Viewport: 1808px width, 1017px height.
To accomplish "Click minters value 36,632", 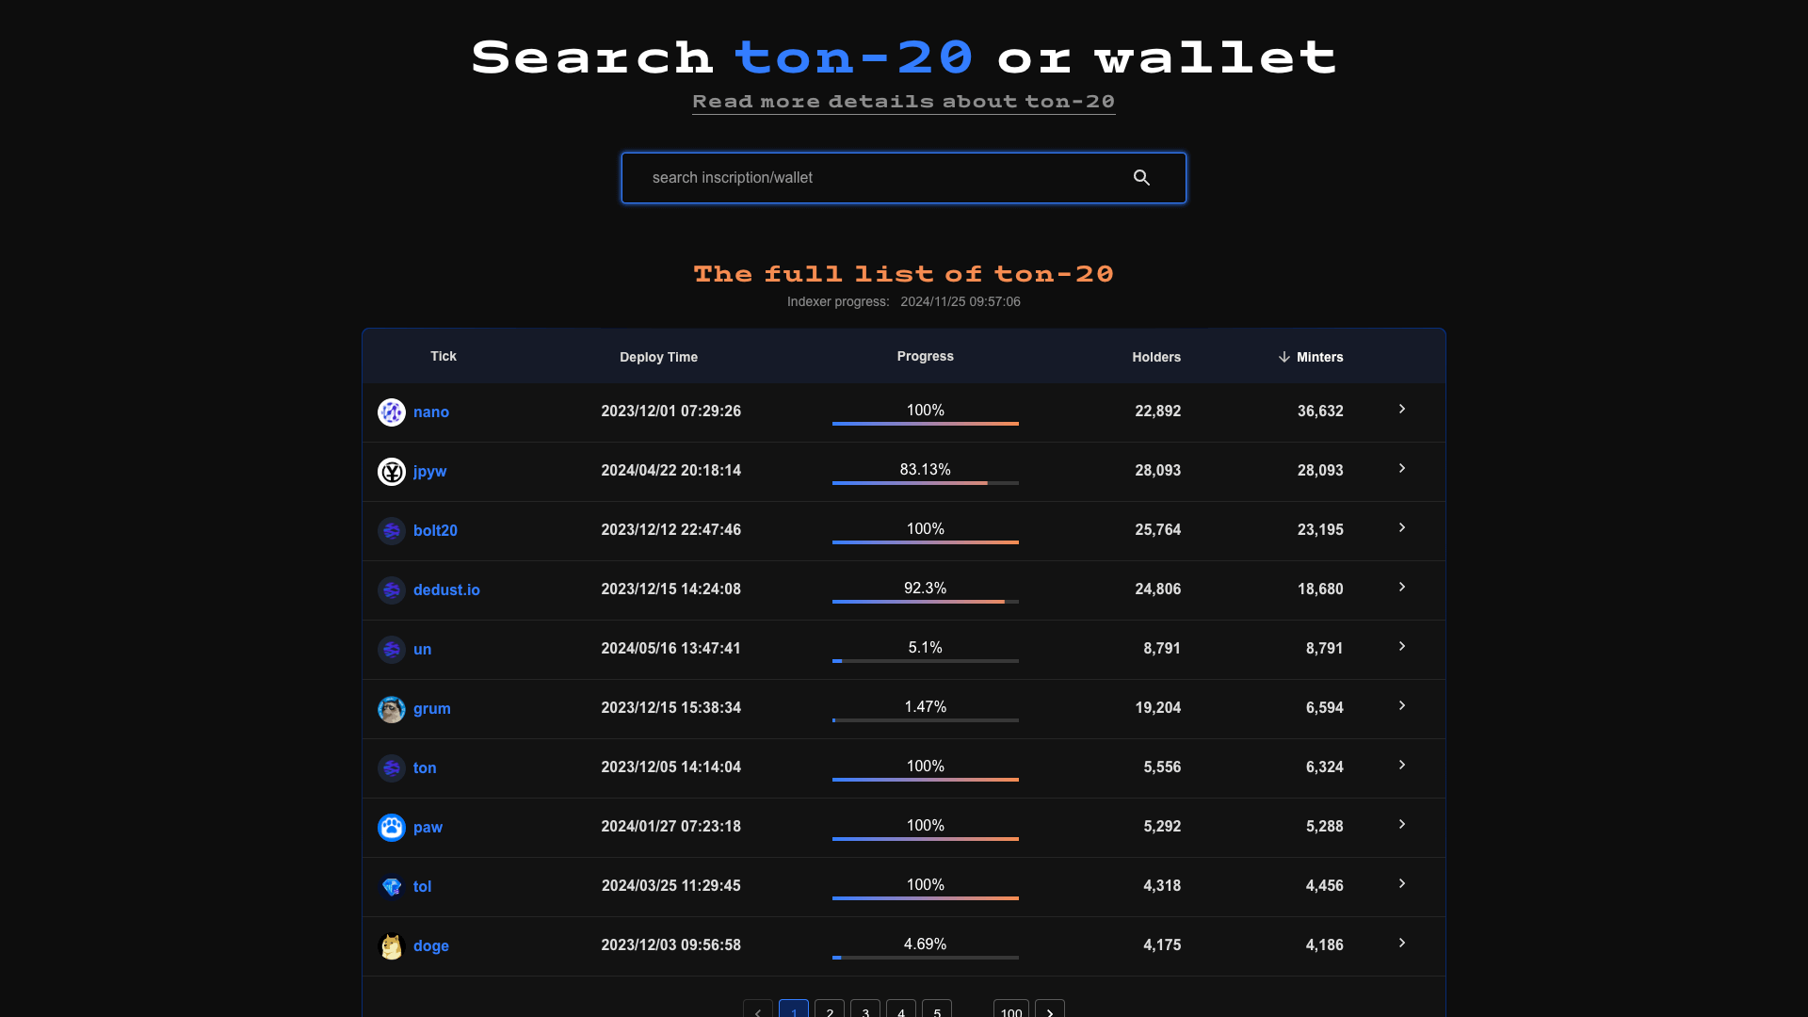I will point(1320,412).
